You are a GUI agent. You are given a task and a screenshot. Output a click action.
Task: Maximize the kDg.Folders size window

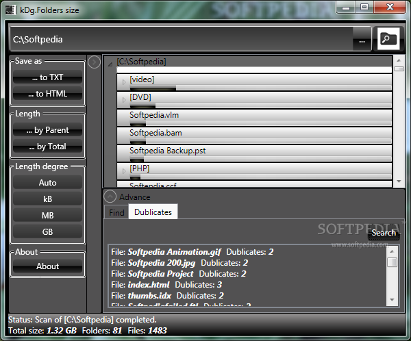(x=364, y=7)
